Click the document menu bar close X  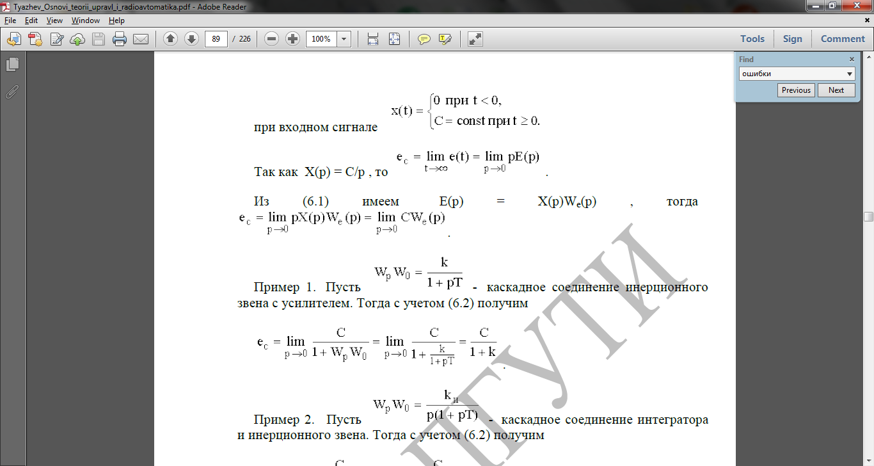tap(867, 20)
